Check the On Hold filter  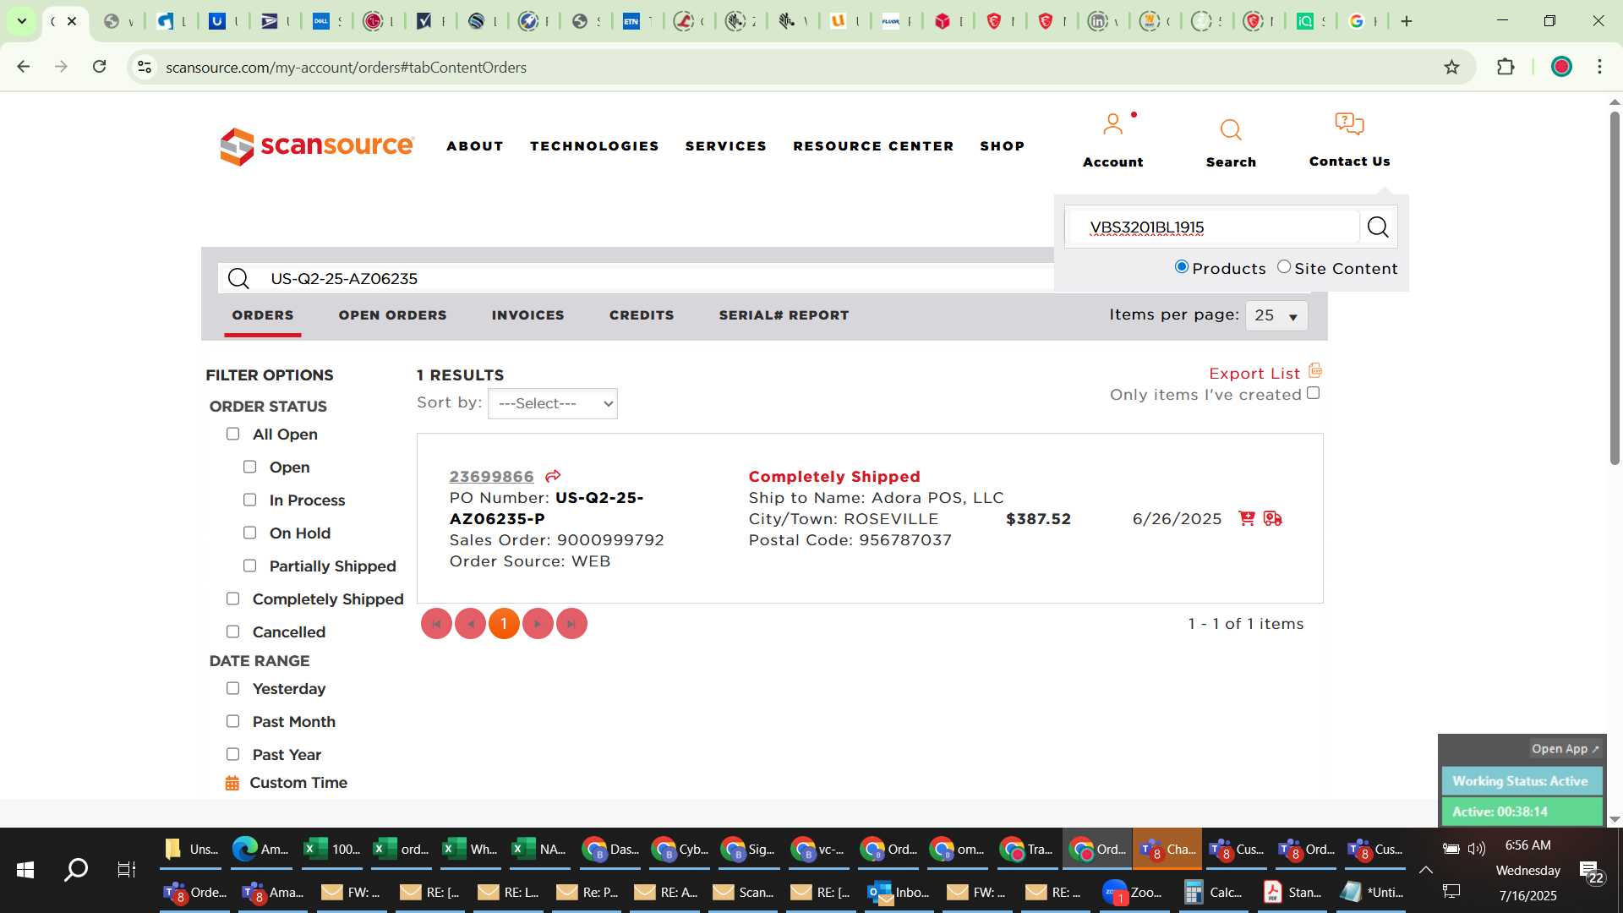coord(249,533)
